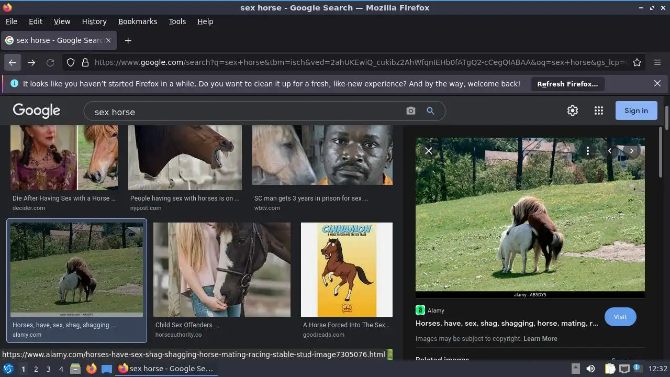Click the Visit button in the preview
Viewport: 670px width, 377px height.
pyautogui.click(x=620, y=317)
